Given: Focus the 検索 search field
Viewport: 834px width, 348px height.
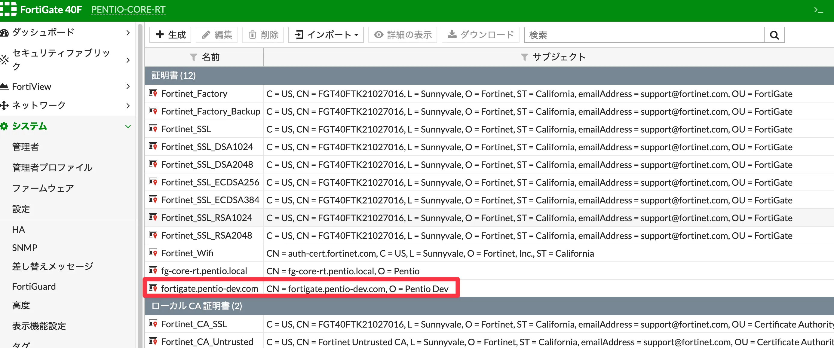Looking at the screenshot, I should point(644,35).
